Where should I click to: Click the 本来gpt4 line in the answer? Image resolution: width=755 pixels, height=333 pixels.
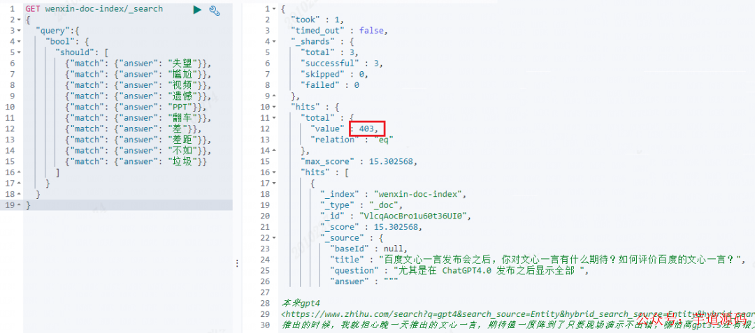point(301,303)
